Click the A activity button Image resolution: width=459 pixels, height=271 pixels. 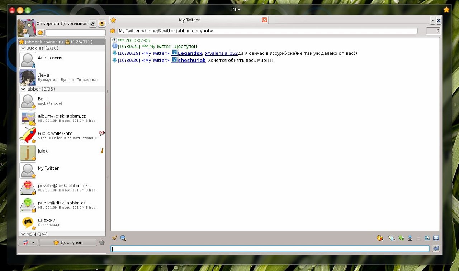[102, 24]
